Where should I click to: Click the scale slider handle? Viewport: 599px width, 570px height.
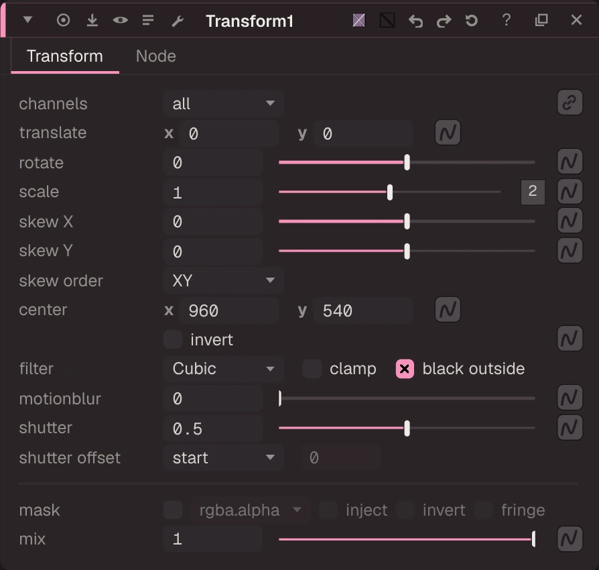[390, 192]
